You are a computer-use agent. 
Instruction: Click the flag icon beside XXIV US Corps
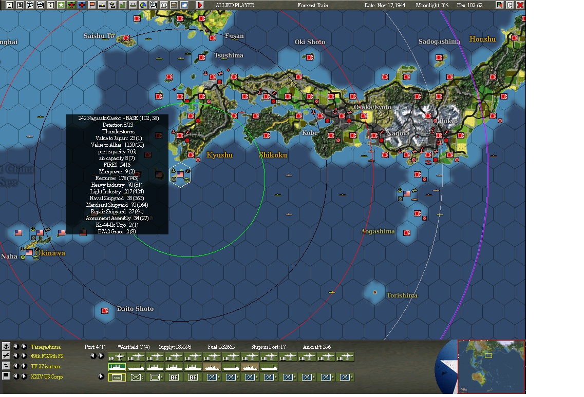(x=6, y=376)
